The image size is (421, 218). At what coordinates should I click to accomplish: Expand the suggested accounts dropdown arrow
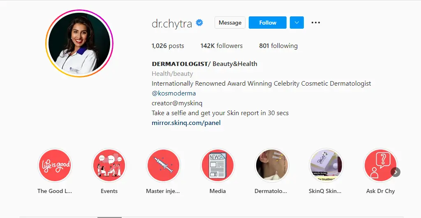coord(297,23)
